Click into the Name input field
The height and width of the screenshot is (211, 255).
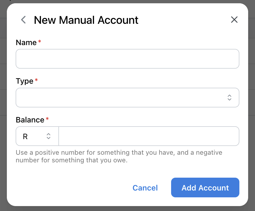point(127,58)
